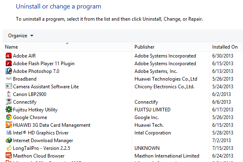Click the Adobe Flash Player 11 Plugin icon

(x=9, y=64)
